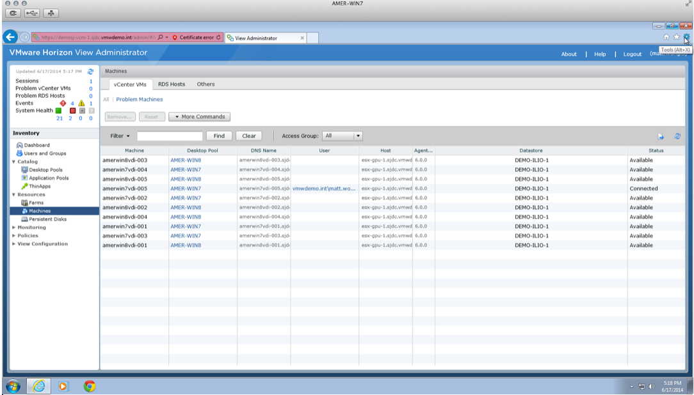Click the red System Health indicator
The height and width of the screenshot is (395, 694).
click(x=72, y=111)
